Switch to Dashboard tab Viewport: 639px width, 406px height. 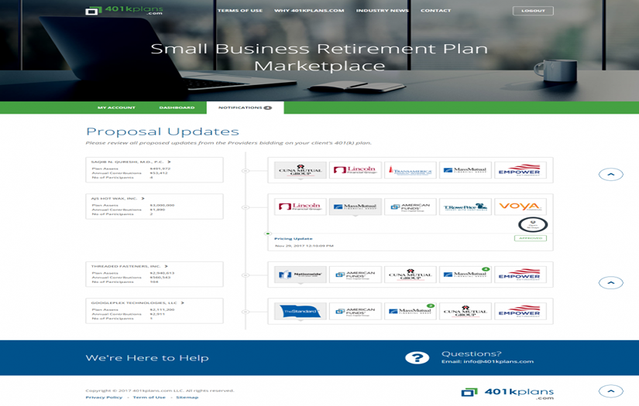tap(177, 107)
